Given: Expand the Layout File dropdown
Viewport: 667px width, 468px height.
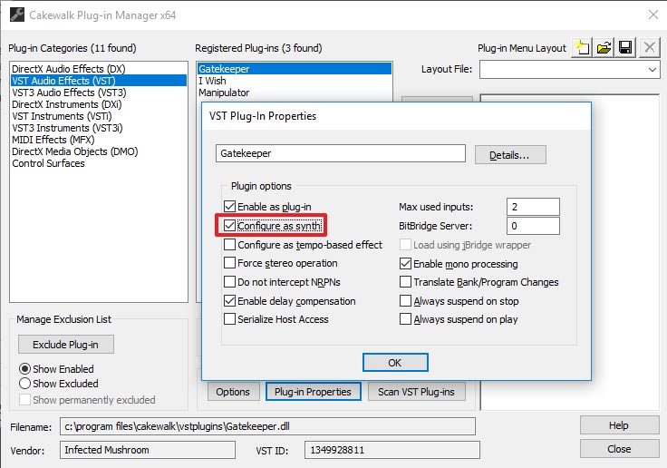Looking at the screenshot, I should [x=652, y=70].
